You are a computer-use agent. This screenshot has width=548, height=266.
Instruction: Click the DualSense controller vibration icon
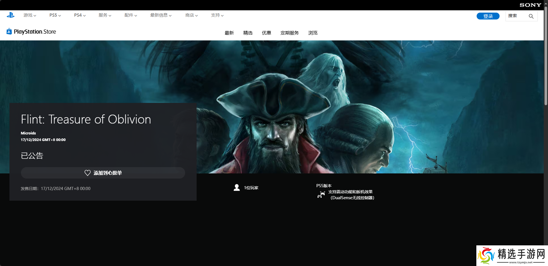click(x=321, y=195)
